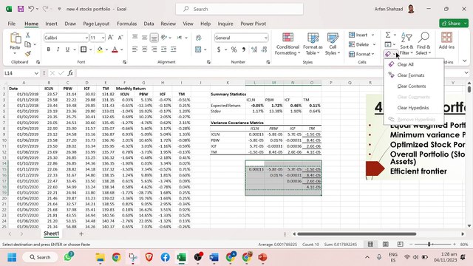The height and width of the screenshot is (266, 473).
Task: Apply Percent Style format
Action: [x=234, y=50]
